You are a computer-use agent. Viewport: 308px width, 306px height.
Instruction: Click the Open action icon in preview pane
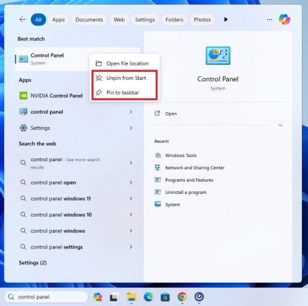click(157, 113)
